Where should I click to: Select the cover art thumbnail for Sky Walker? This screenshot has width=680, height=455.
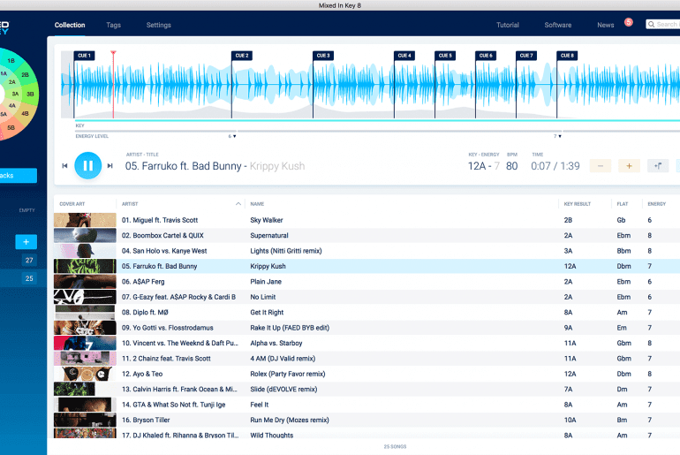[x=85, y=220]
